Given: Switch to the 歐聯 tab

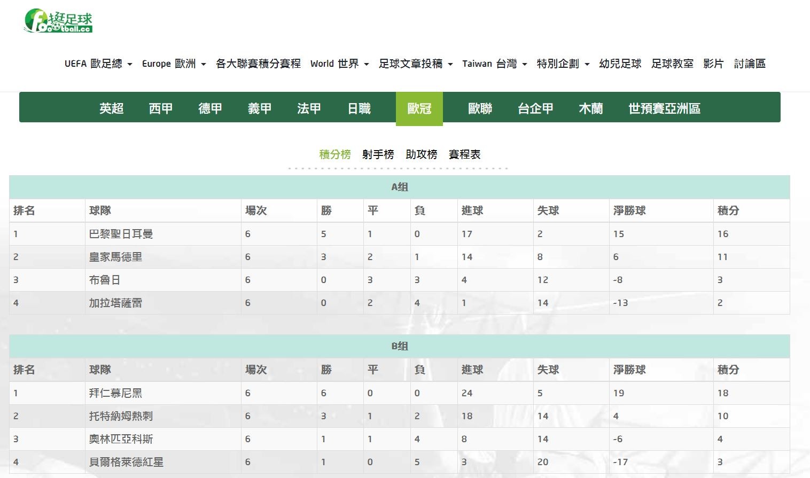Looking at the screenshot, I should (x=480, y=108).
